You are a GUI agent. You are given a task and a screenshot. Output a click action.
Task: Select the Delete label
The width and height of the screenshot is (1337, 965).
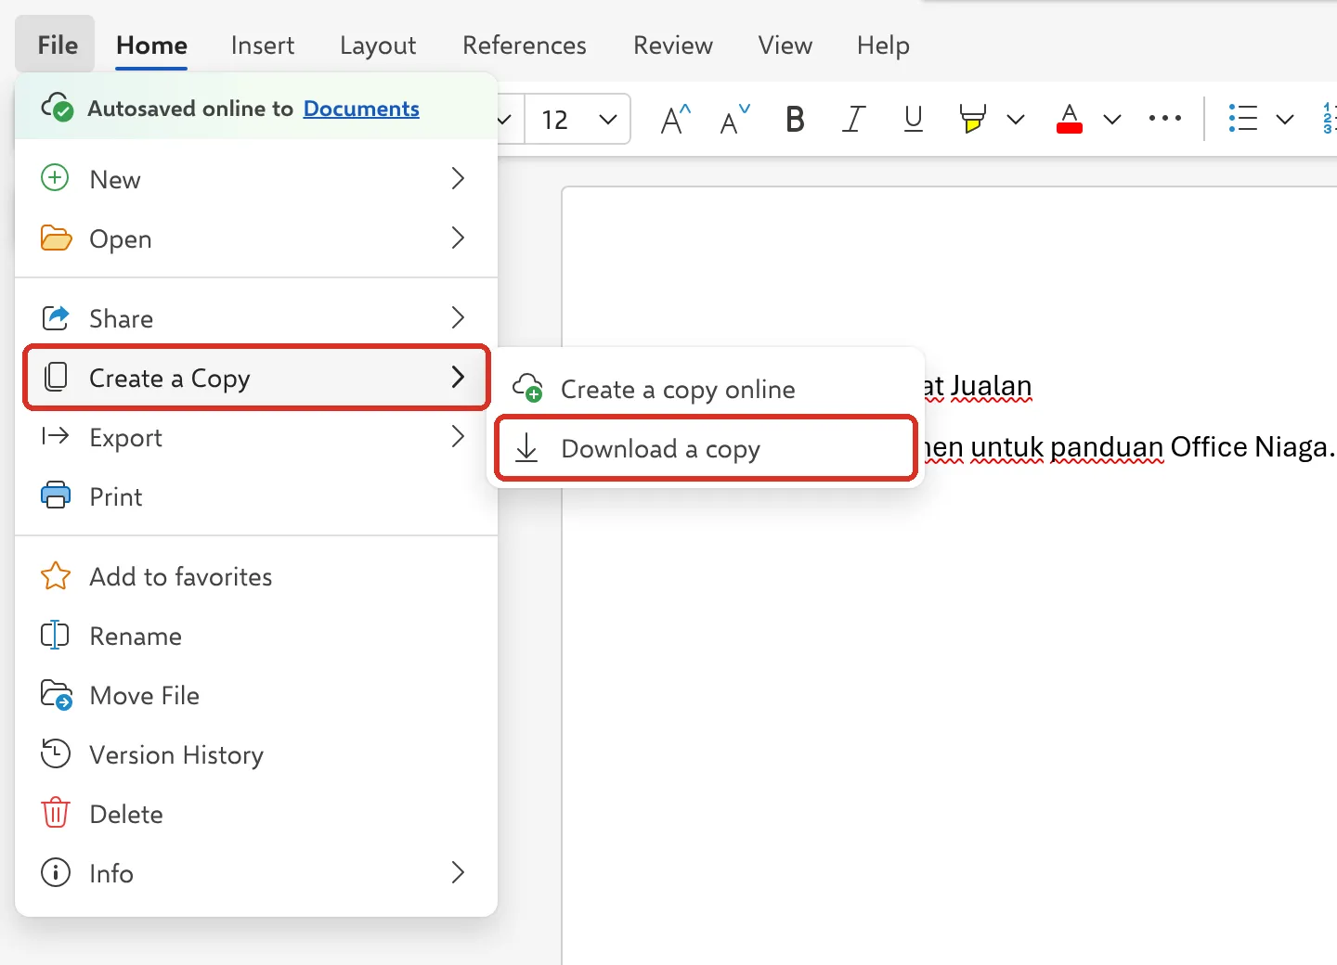coord(126,814)
